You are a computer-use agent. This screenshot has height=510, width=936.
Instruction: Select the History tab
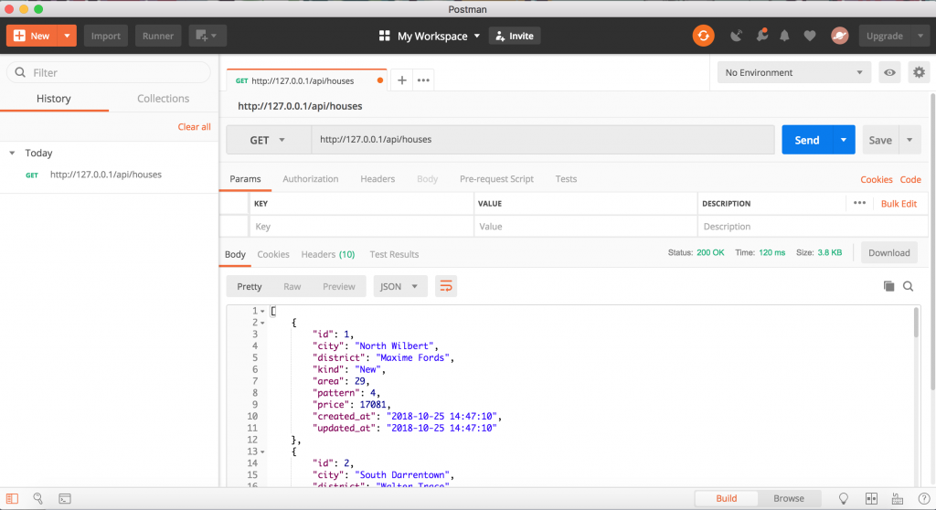click(x=54, y=99)
